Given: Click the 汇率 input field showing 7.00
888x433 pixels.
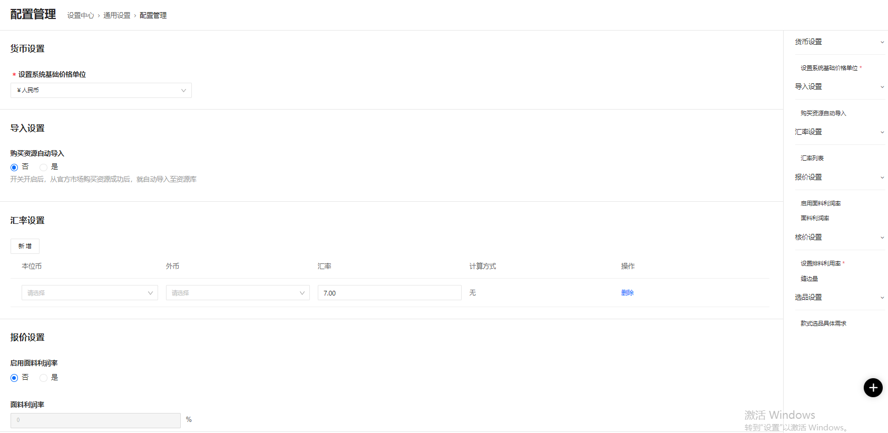Looking at the screenshot, I should (x=389, y=293).
